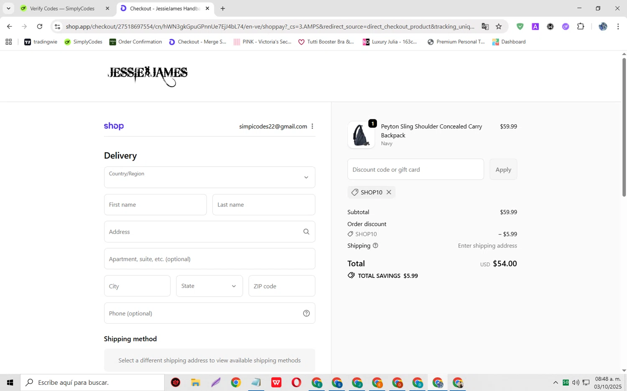627x391 pixels.
Task: Click the translate page icon
Action: 485,26
